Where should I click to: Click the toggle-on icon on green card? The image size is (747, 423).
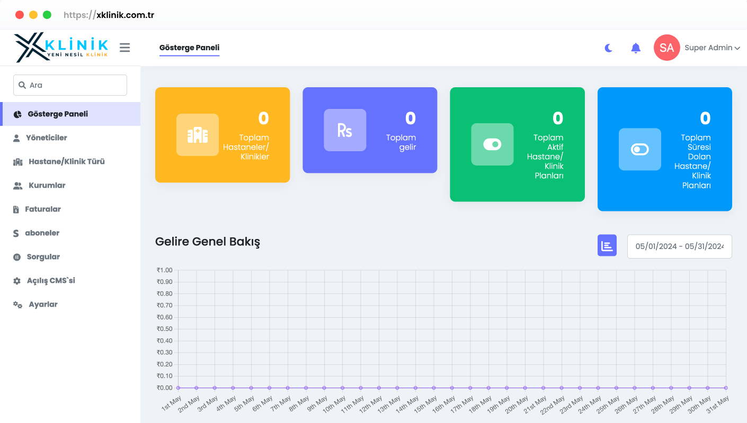[x=492, y=144]
